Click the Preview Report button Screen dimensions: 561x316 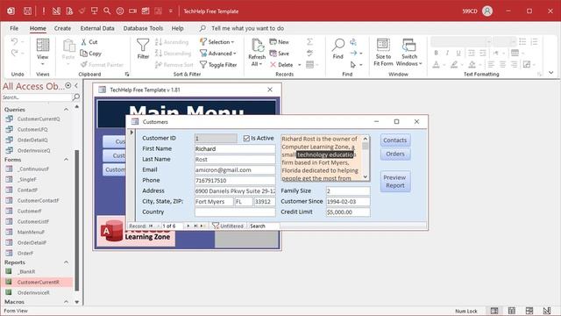coord(395,182)
